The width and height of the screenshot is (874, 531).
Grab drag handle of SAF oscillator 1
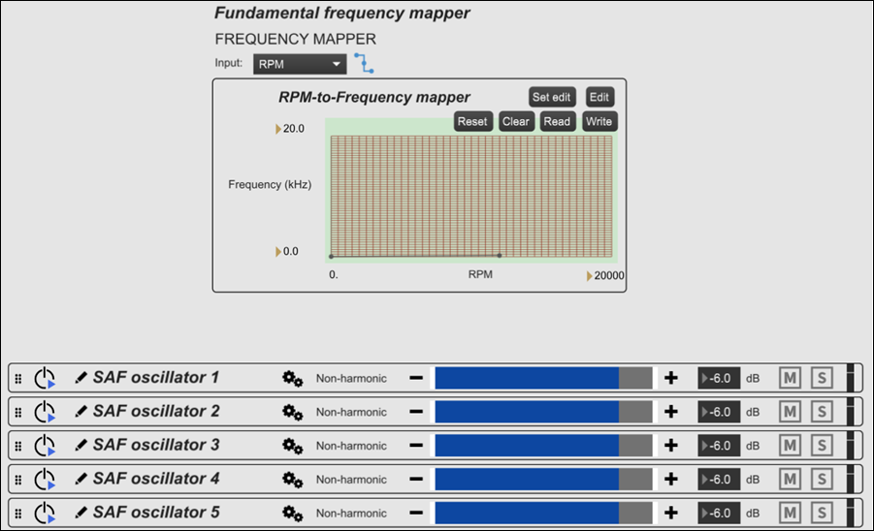pos(18,379)
